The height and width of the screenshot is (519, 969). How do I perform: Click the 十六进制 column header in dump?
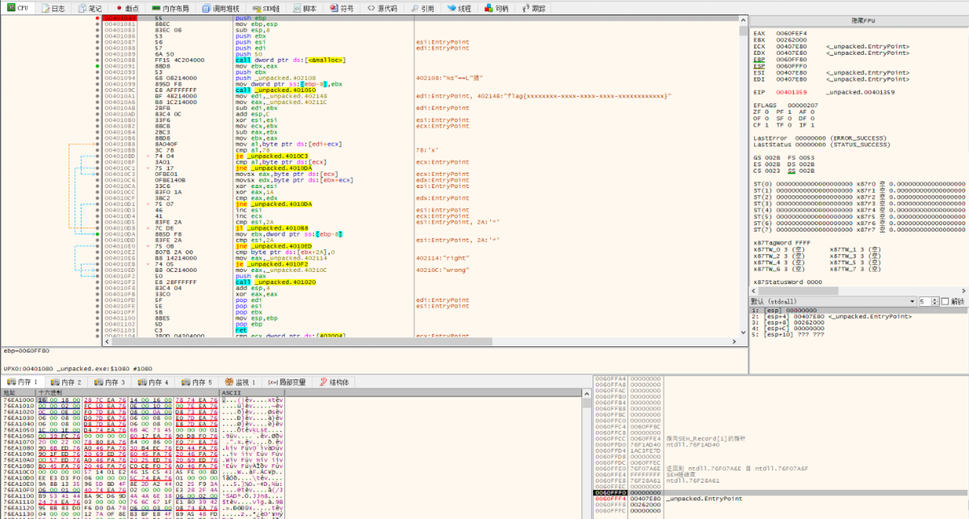click(x=128, y=392)
